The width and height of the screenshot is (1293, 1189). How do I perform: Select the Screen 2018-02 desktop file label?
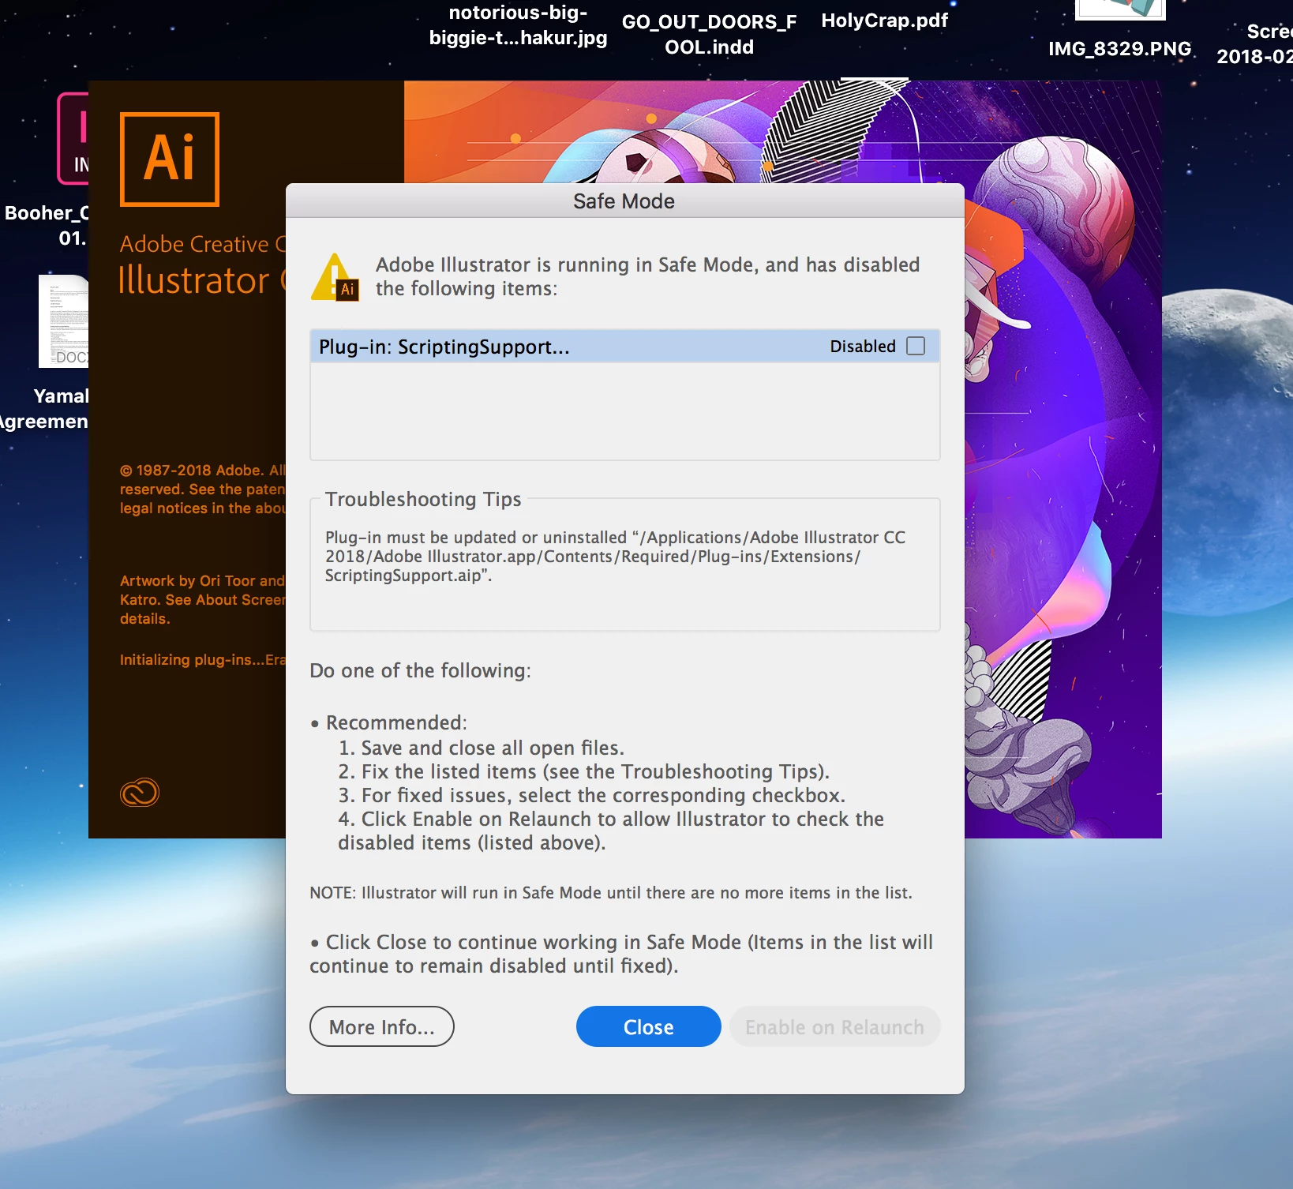point(1255,43)
